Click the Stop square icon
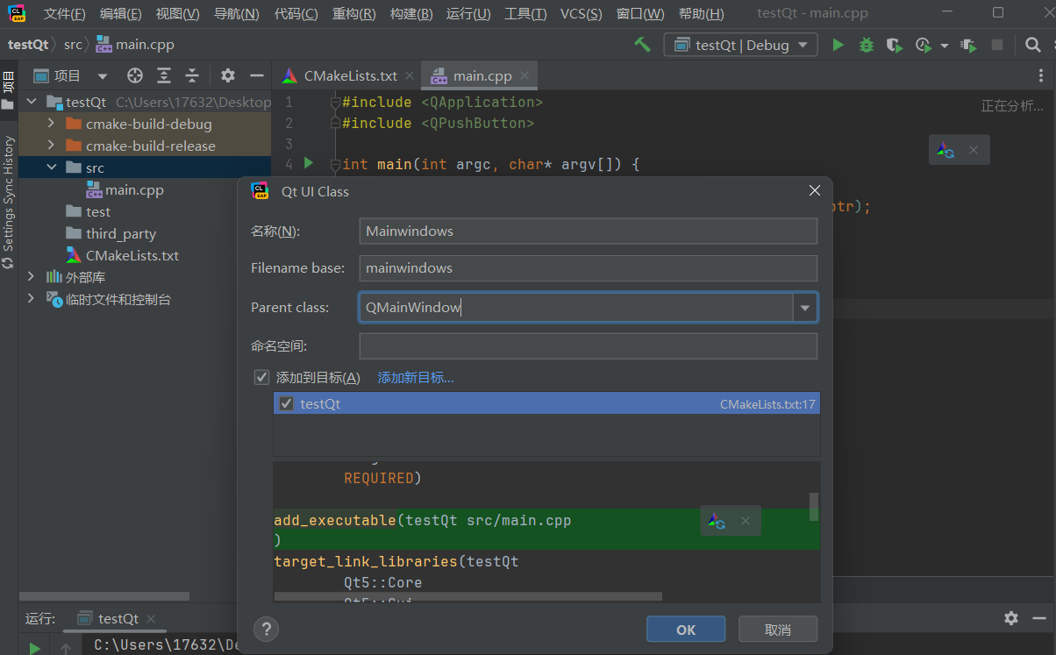Viewport: 1056px width, 655px height. [x=997, y=45]
